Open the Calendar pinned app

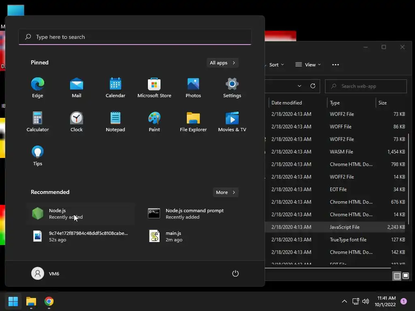point(116,88)
